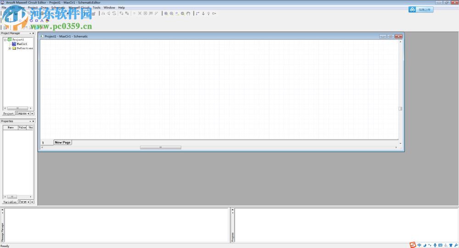Open the Draw menu
This screenshot has width=459, height=248.
point(45,8)
